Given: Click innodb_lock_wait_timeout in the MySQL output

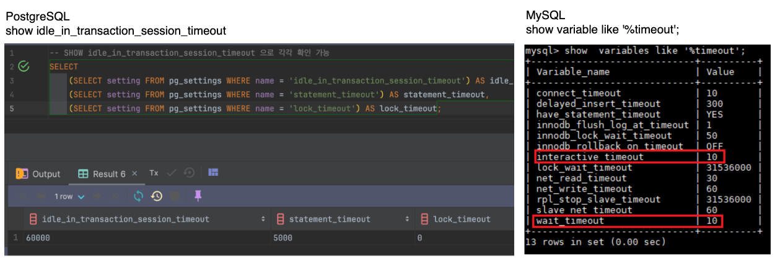Looking at the screenshot, I should coord(604,136).
